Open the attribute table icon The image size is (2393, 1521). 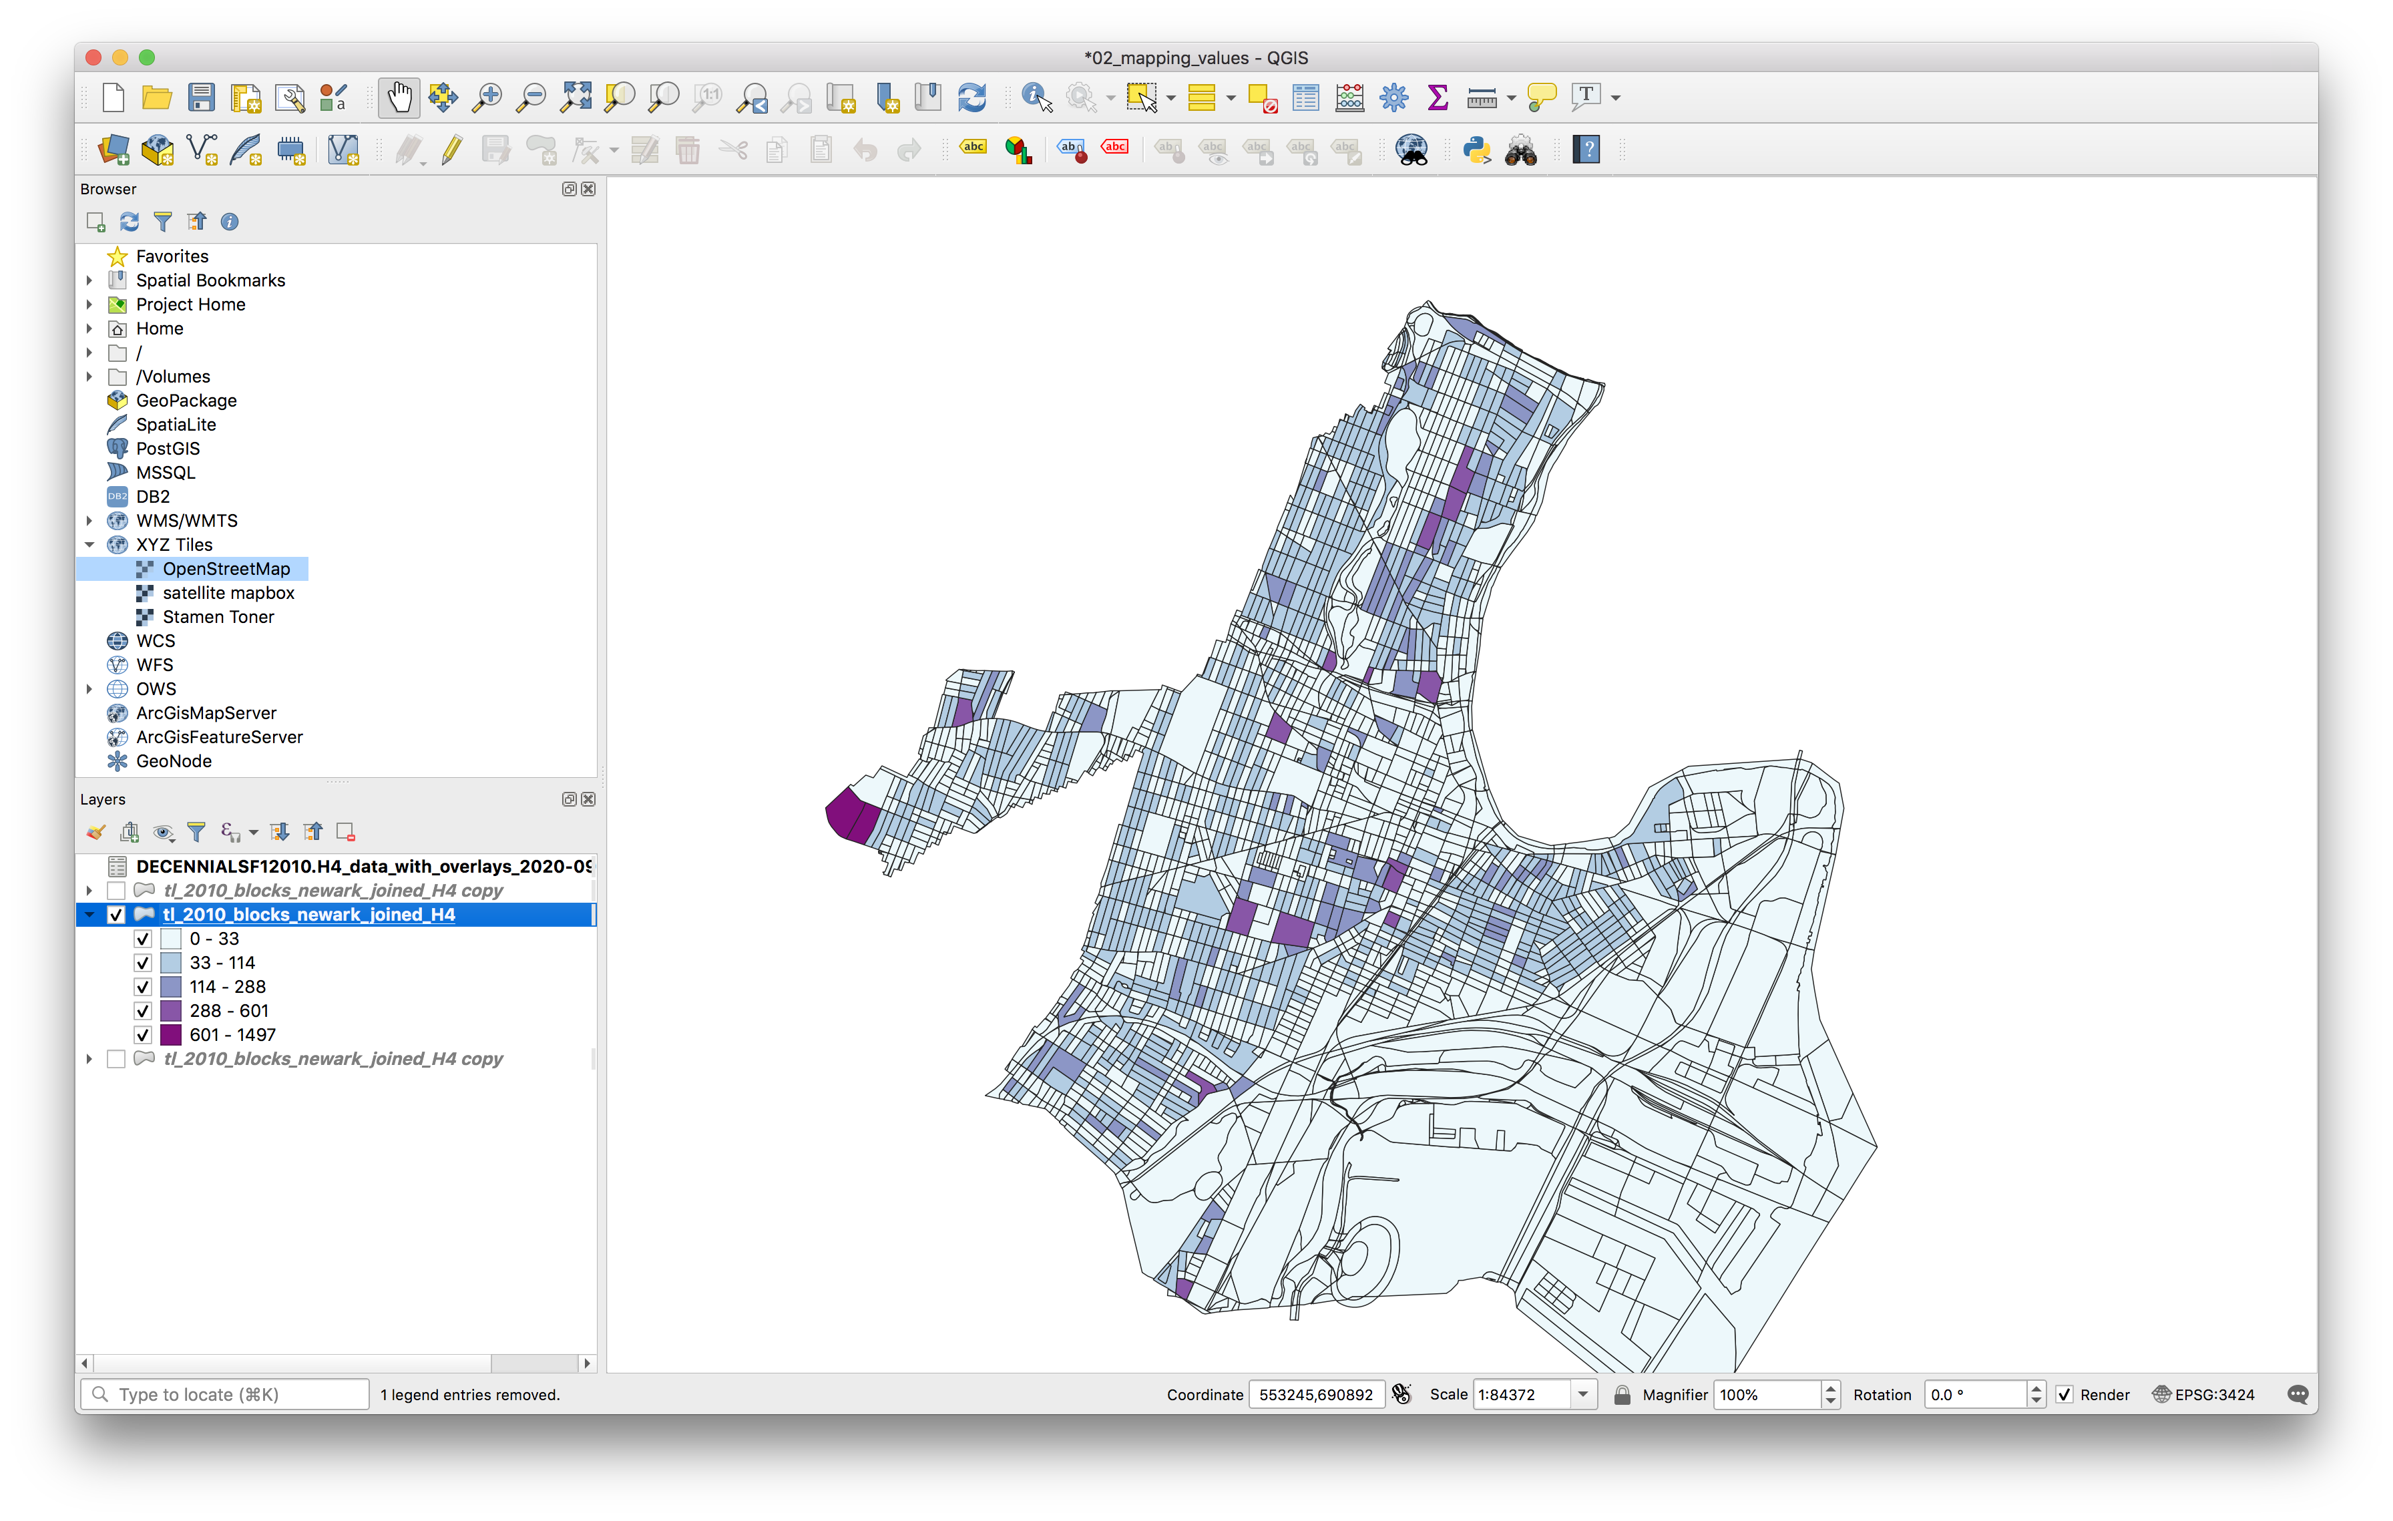(x=1306, y=97)
